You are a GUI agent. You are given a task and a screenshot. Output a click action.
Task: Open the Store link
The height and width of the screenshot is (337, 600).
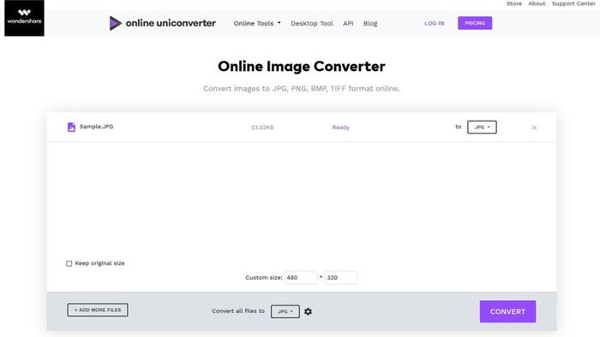pos(514,3)
